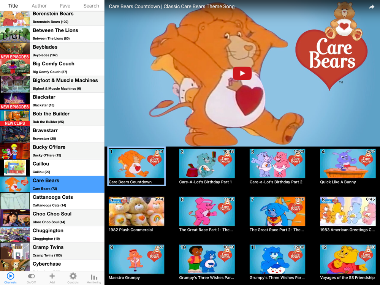Image resolution: width=380 pixels, height=285 pixels.
Task: Select the Cyberchase channel
Action: [x=52, y=265]
